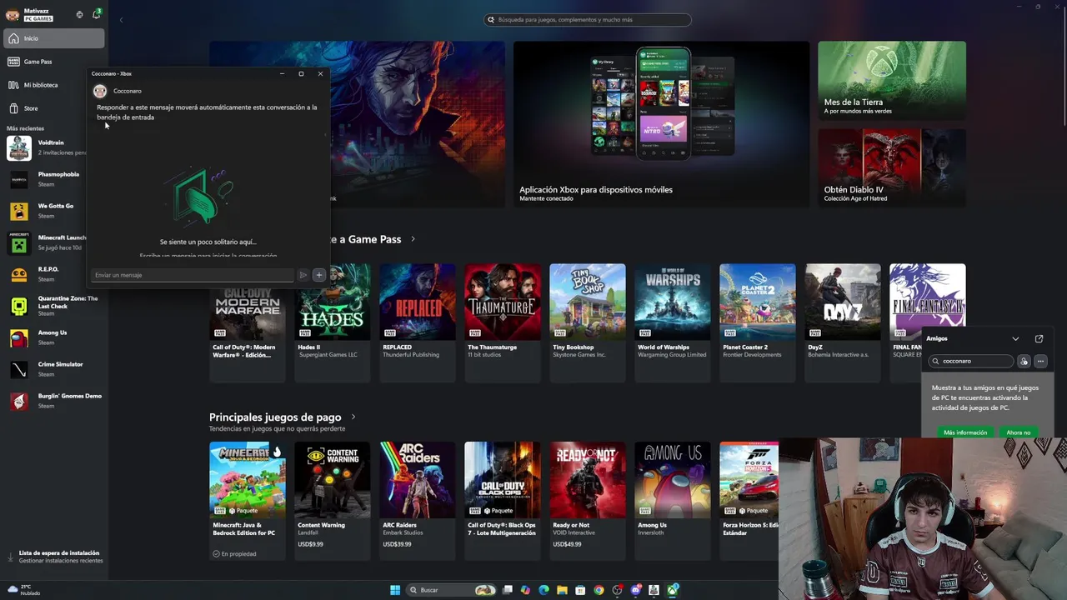Open Cocconaro avatar in chat window
This screenshot has width=1067, height=600.
pos(100,91)
